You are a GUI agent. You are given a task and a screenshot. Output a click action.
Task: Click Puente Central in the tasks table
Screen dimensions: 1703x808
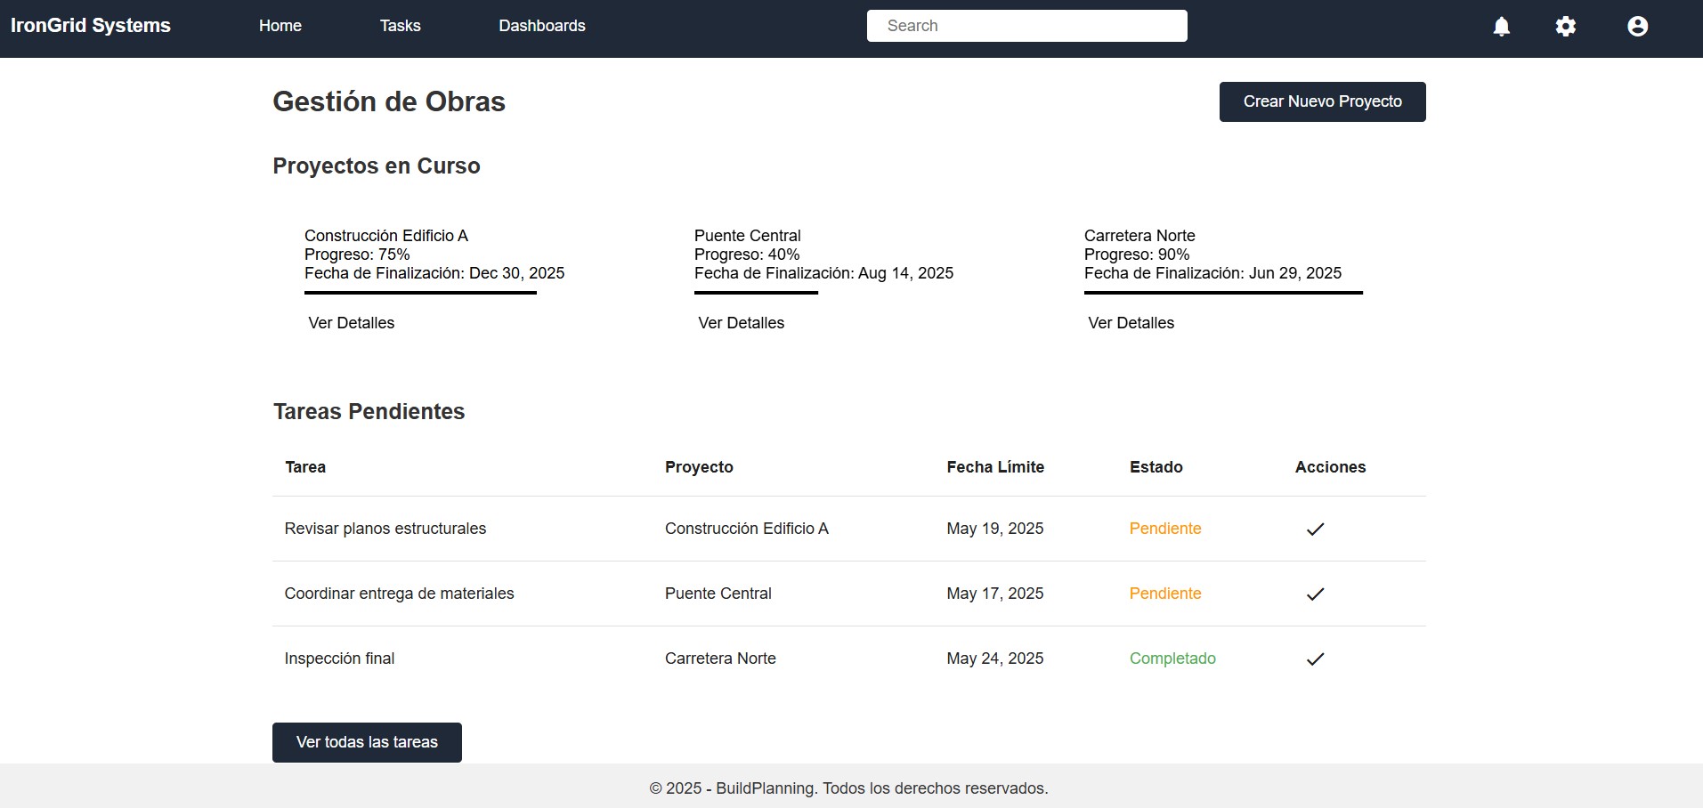point(718,594)
